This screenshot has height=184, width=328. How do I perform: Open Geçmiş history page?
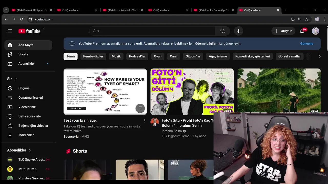(x=28, y=88)
